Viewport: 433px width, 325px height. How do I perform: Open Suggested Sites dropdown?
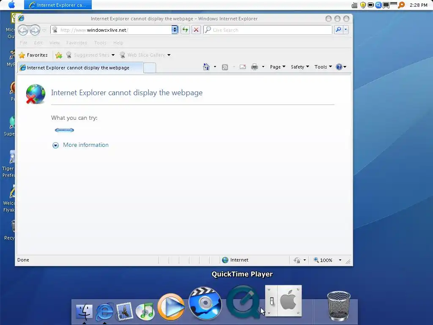click(90, 55)
